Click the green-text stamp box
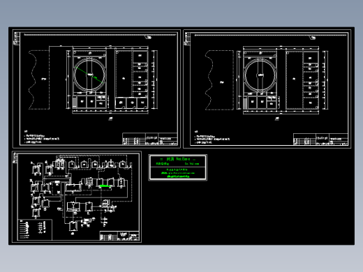 pyautogui.click(x=178, y=167)
